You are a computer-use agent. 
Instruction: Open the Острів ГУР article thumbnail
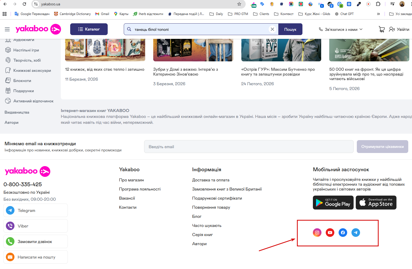point(281,50)
